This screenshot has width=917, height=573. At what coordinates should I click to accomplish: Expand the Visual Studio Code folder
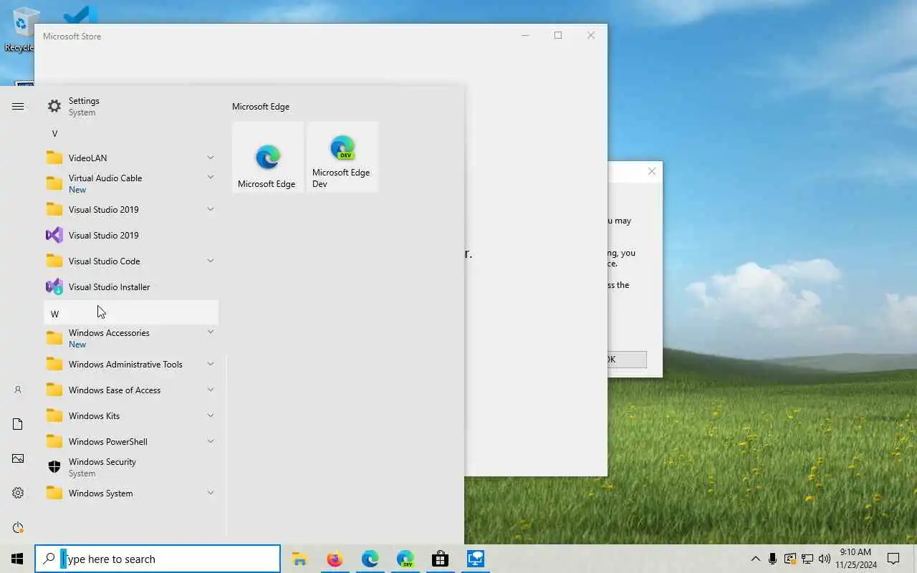click(131, 261)
